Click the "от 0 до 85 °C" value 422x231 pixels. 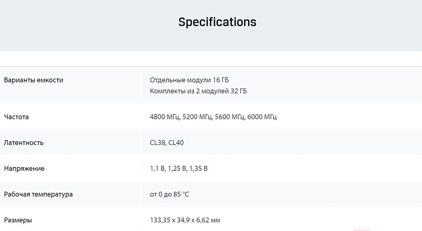[x=169, y=194]
